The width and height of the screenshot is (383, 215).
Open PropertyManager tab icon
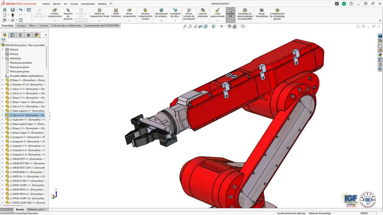12,35
